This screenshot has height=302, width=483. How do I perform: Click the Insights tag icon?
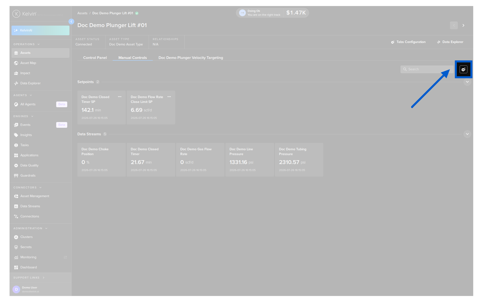pyautogui.click(x=16, y=135)
